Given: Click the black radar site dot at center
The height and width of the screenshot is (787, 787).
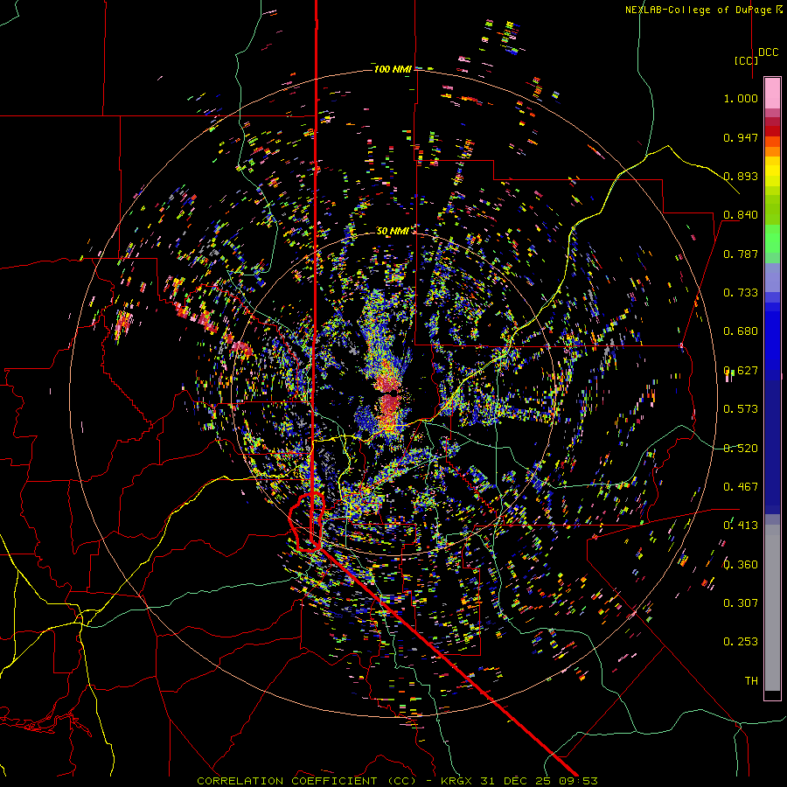Looking at the screenshot, I should (394, 393).
